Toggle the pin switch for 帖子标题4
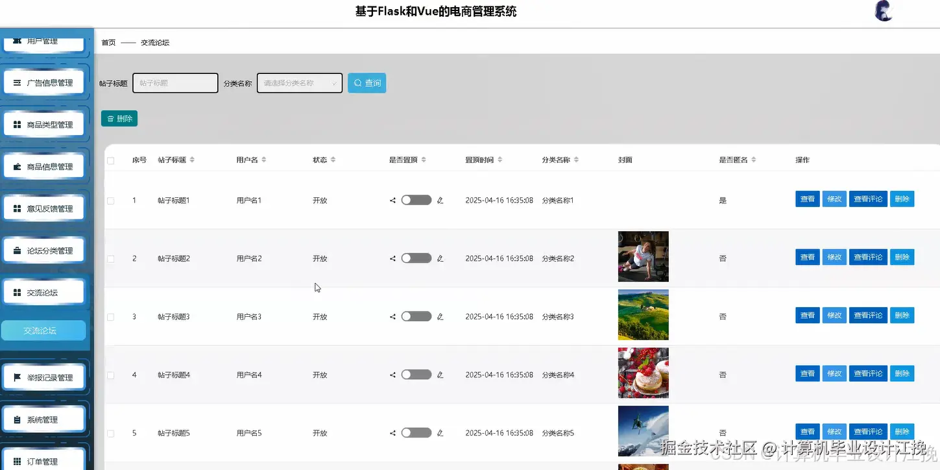This screenshot has width=940, height=470. click(416, 375)
